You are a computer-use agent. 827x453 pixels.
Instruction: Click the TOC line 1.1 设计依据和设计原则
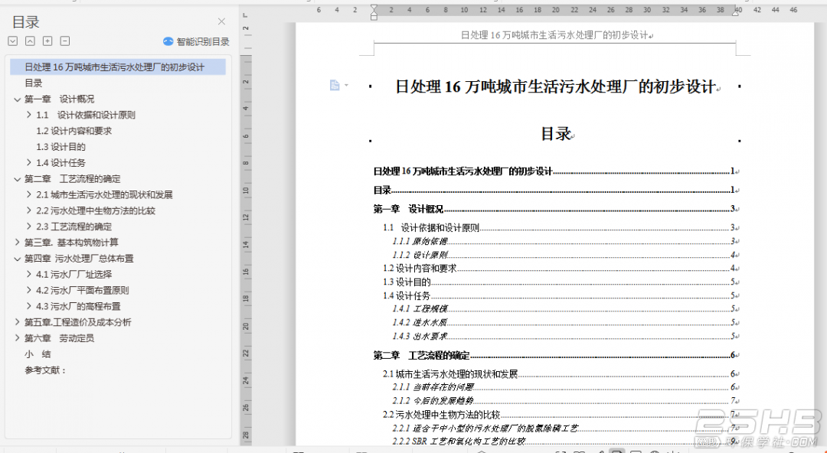[559, 228]
